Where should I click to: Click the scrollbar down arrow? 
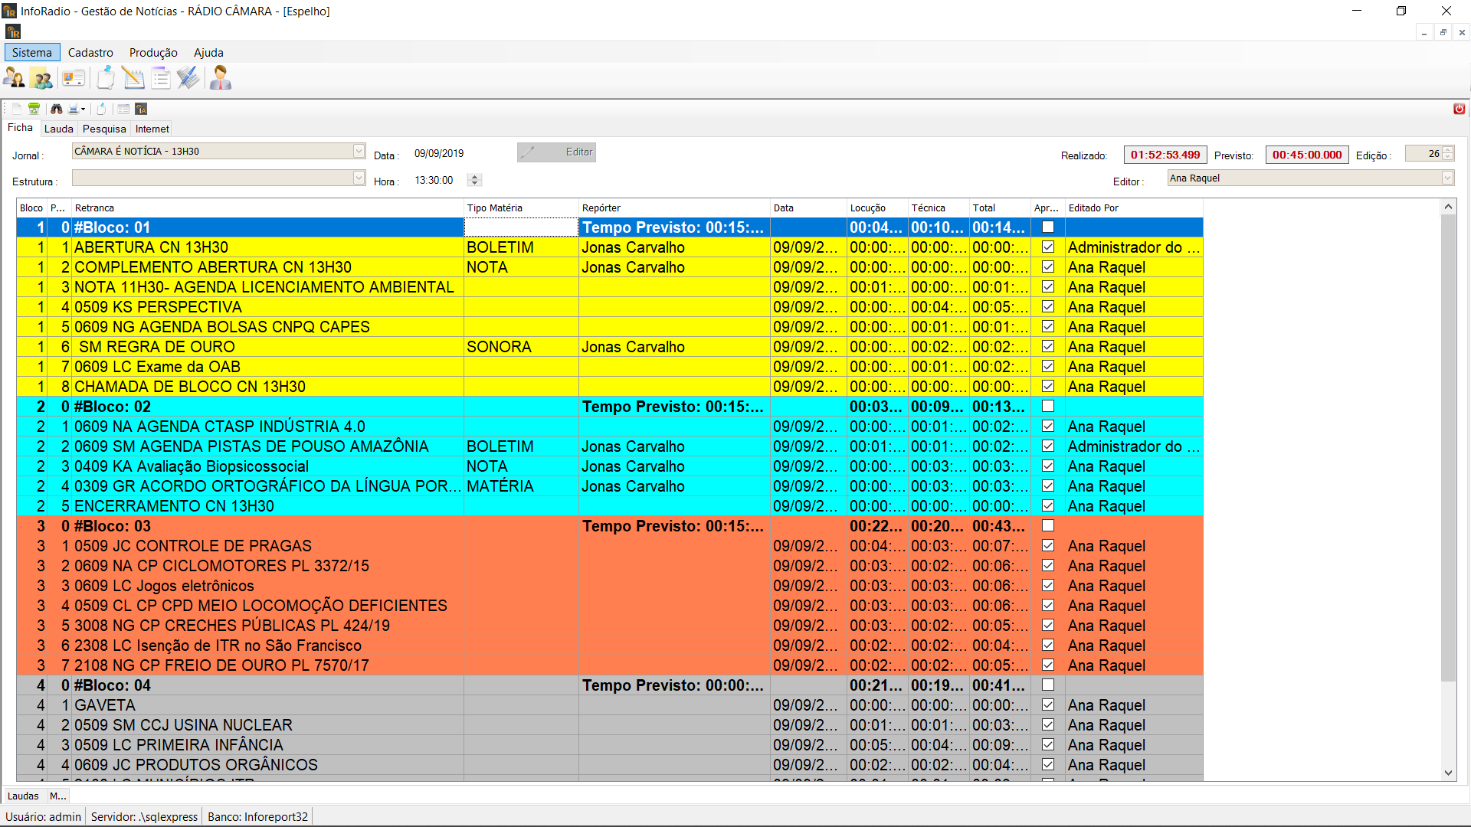coord(1448,773)
